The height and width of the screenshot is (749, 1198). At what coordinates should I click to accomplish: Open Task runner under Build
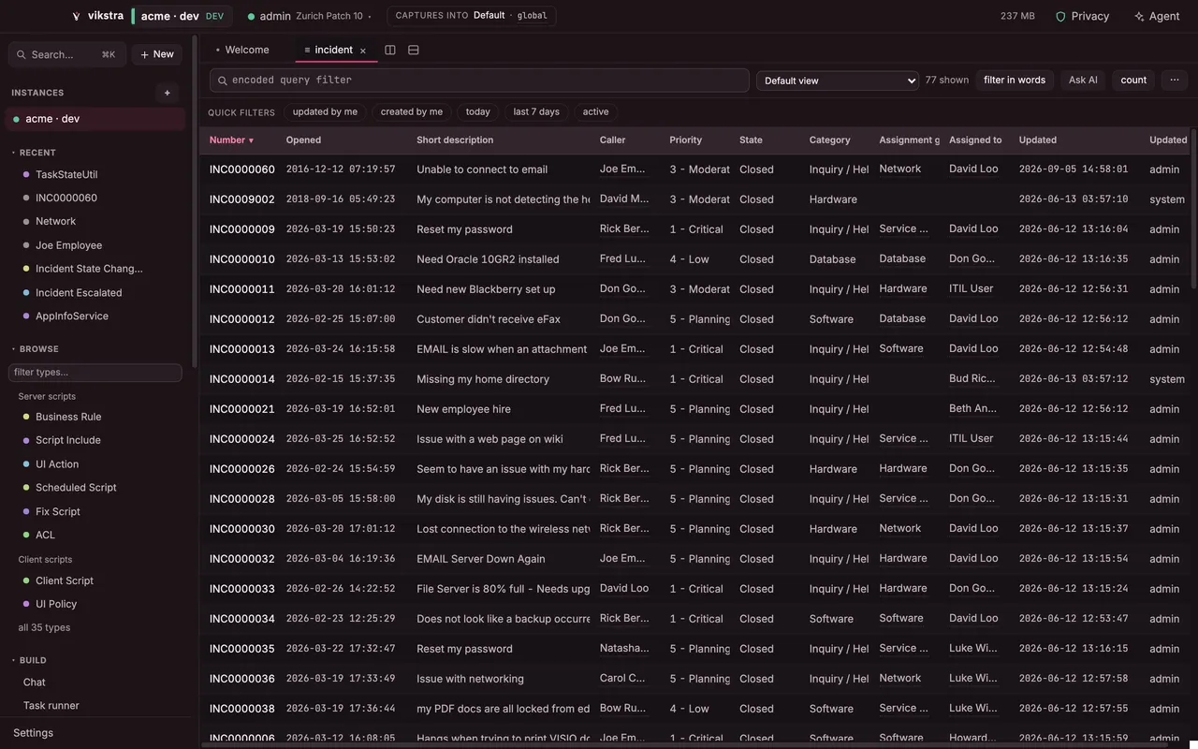click(51, 706)
